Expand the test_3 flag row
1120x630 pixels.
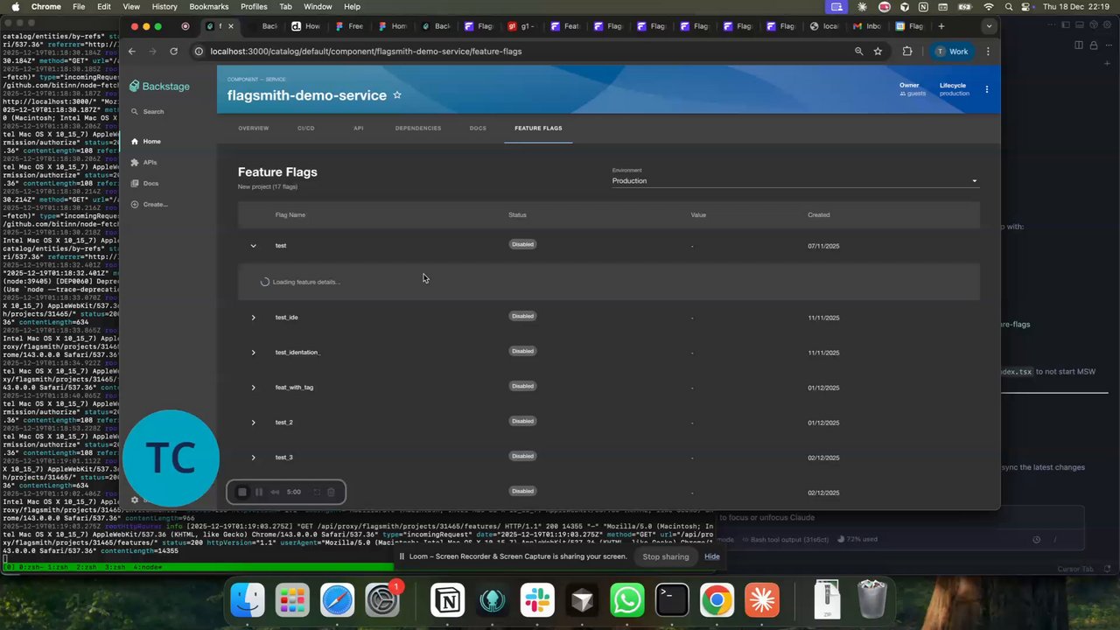(x=254, y=458)
